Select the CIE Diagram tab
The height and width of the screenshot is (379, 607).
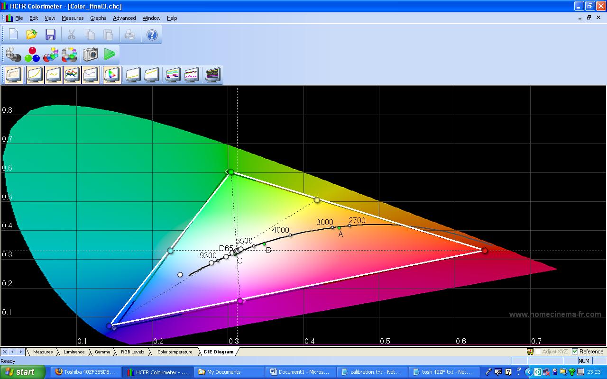coord(218,352)
